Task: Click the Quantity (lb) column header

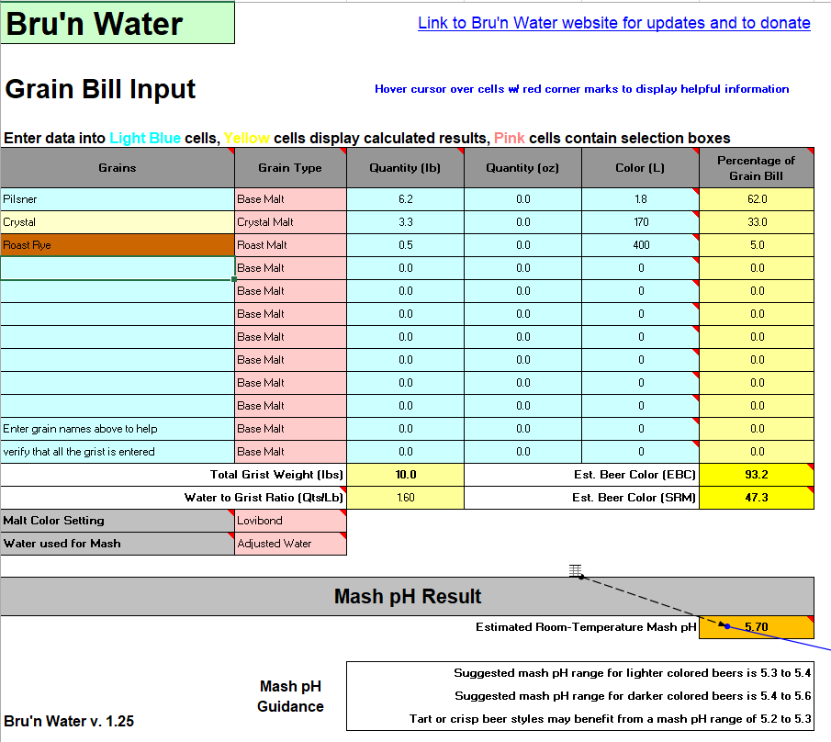Action: tap(406, 168)
